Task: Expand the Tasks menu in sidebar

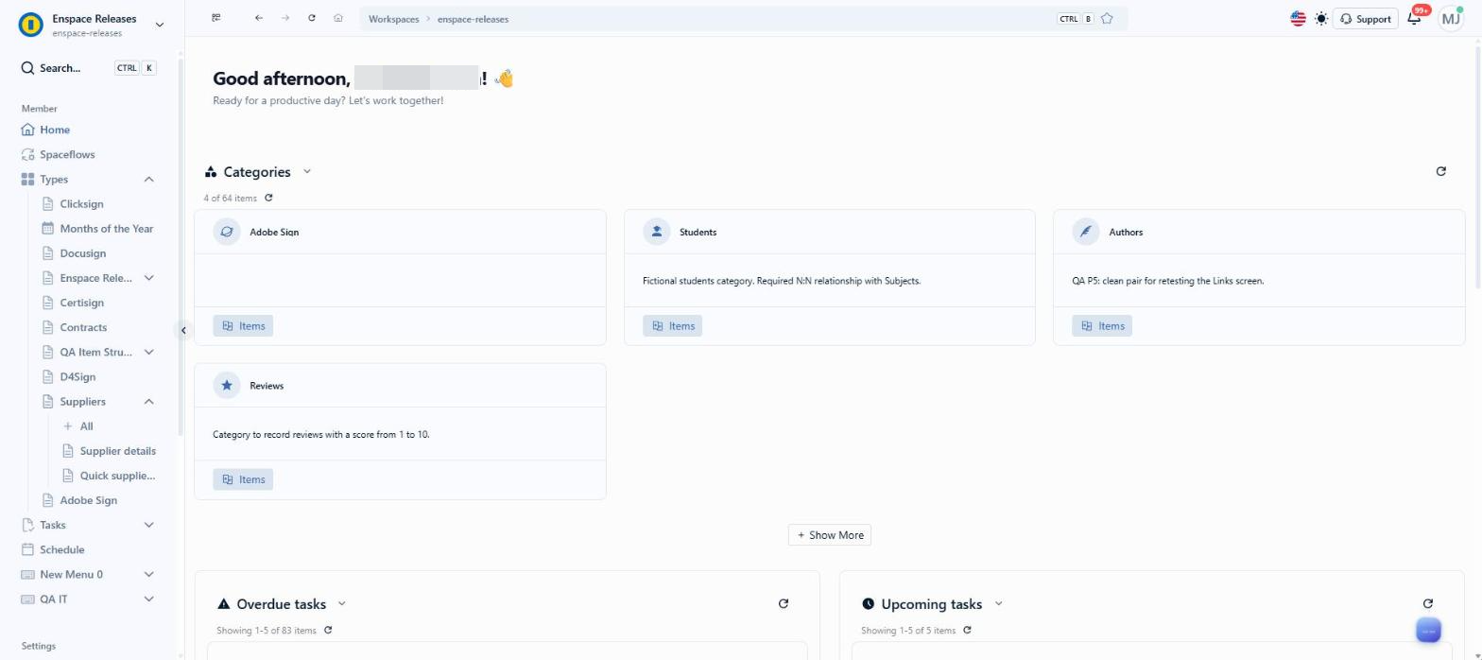Action: point(148,525)
